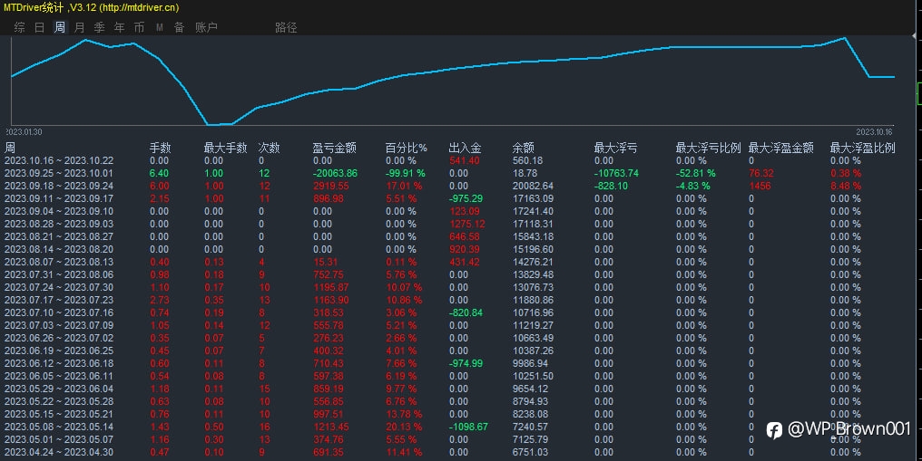Click the deposit value 1275.12
The width and height of the screenshot is (922, 461).
pos(467,224)
